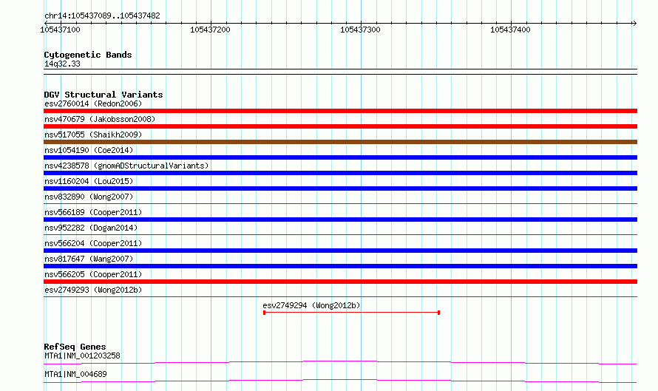This screenshot has width=658, height=391.
Task: Click the thin red line under nsv952282
Action: [340, 235]
